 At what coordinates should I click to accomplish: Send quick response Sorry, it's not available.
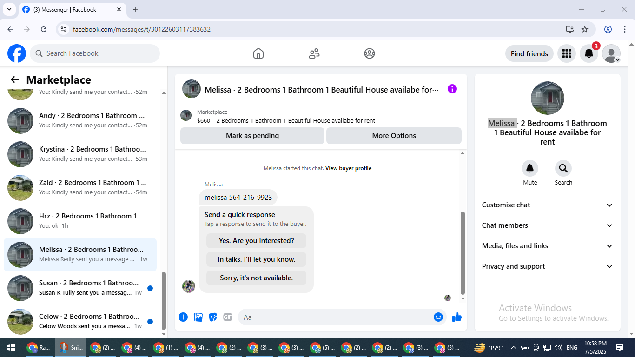coord(256,278)
